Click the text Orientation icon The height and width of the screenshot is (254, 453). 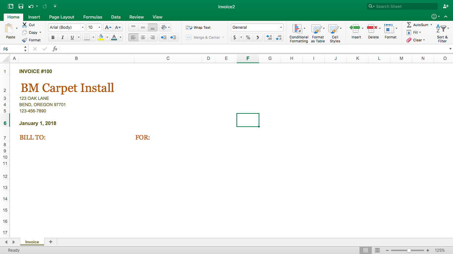pyautogui.click(x=163, y=27)
